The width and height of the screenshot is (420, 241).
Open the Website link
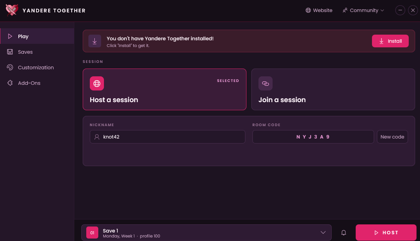319,10
